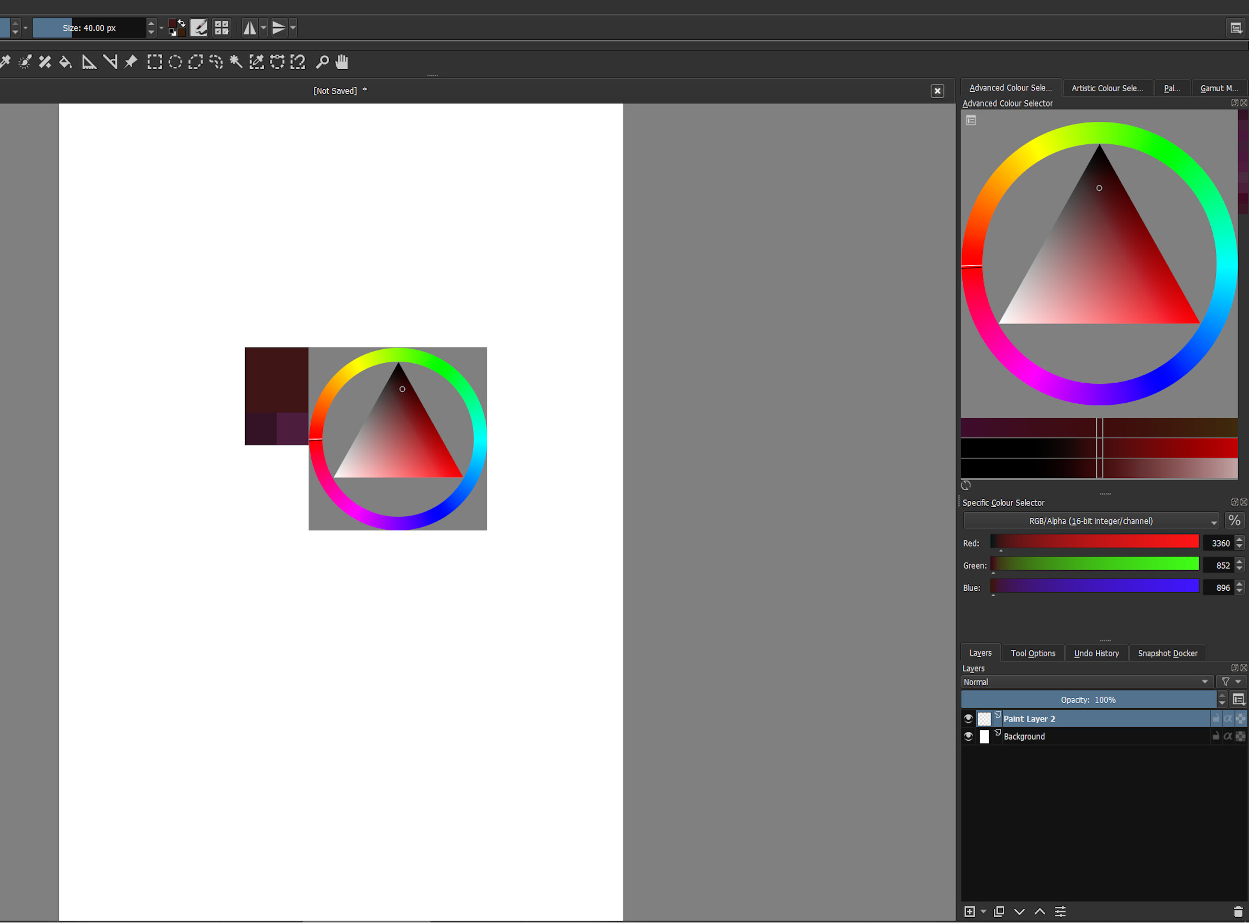Toggle visibility of the Background layer
This screenshot has width=1249, height=923.
[969, 737]
